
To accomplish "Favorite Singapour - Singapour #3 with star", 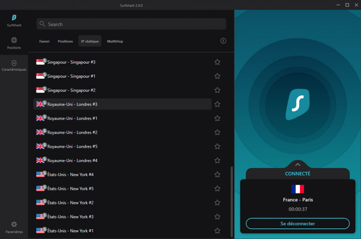I will (x=217, y=62).
